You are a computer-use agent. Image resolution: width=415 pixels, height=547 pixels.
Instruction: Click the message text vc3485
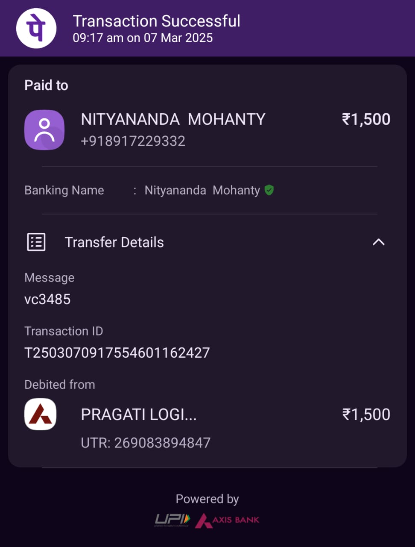click(x=47, y=299)
